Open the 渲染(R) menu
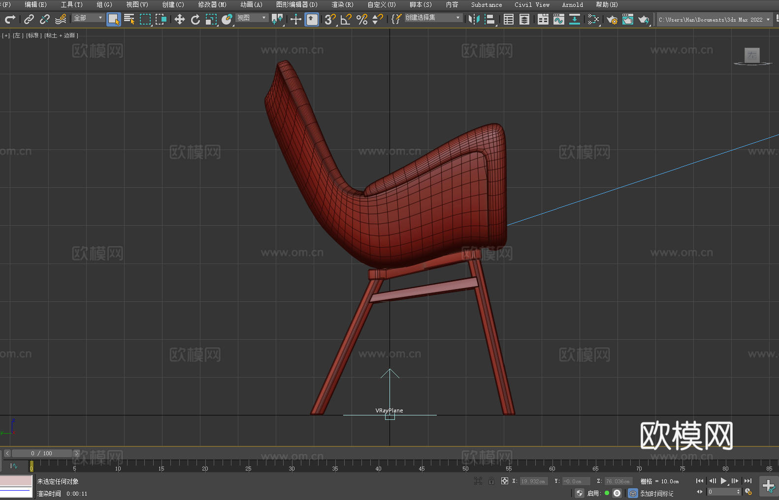 pos(342,4)
